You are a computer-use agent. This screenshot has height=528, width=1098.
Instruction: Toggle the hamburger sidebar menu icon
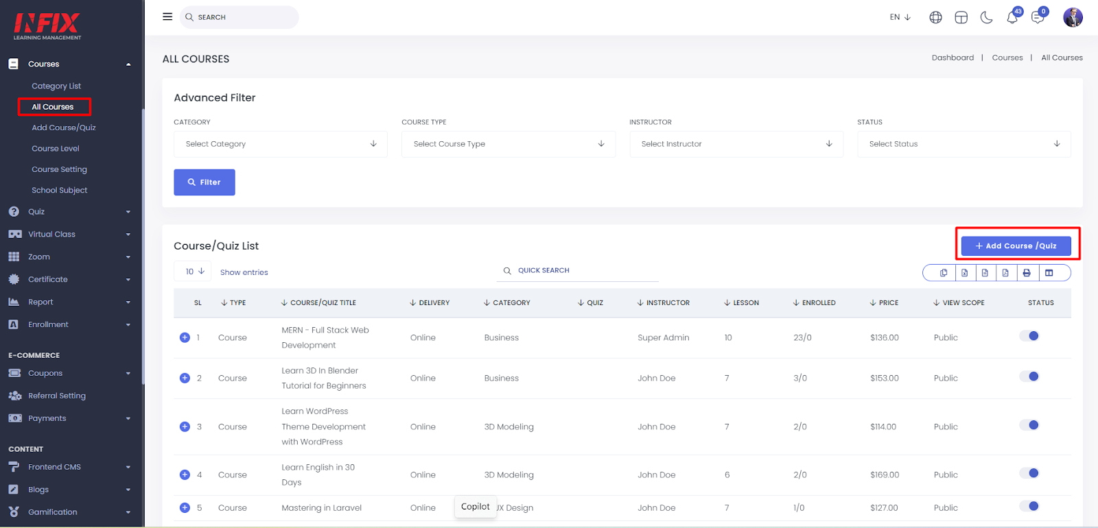[167, 16]
